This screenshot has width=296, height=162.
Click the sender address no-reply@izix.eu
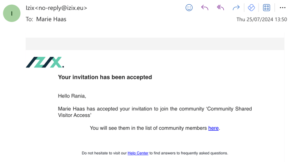63,8
